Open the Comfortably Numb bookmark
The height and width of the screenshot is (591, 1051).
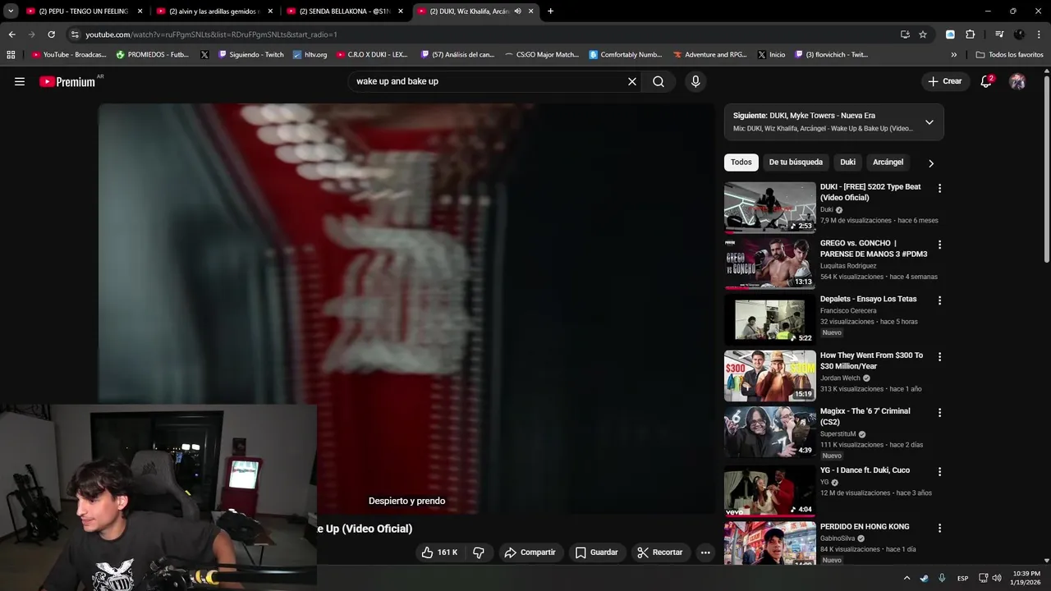pyautogui.click(x=625, y=55)
